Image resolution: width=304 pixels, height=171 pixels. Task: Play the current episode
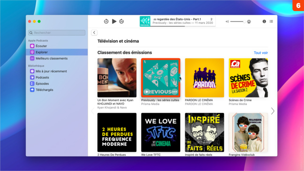pyautogui.click(x=114, y=21)
